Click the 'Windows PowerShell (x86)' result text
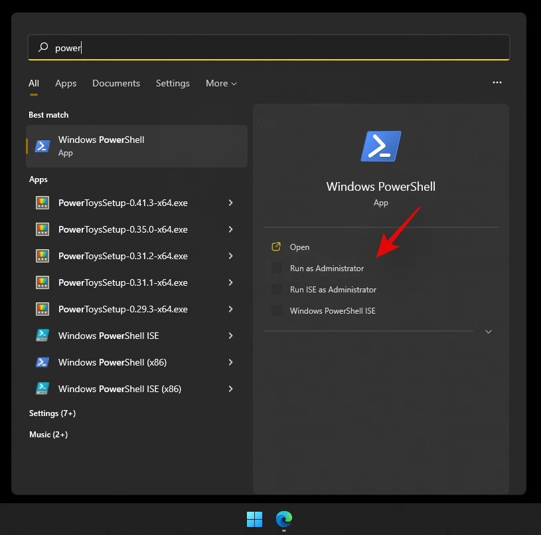This screenshot has height=535, width=541. pyautogui.click(x=112, y=362)
